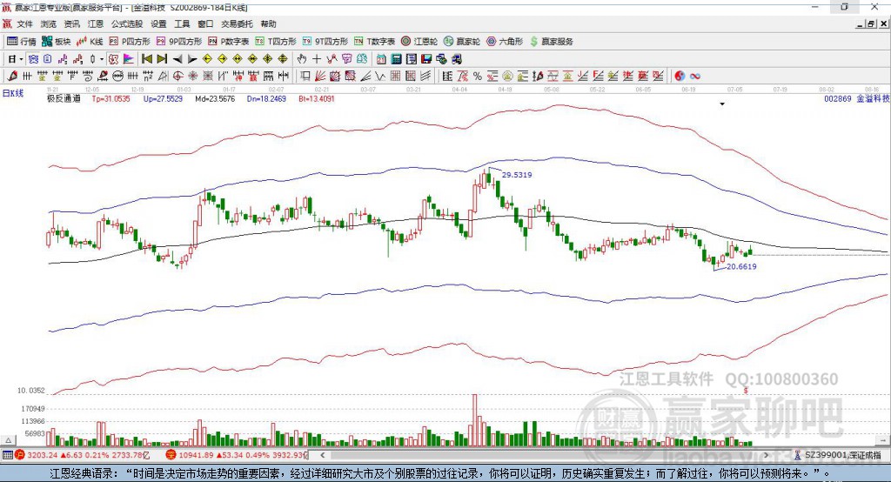Open the 六角形 hexagon tool
This screenshot has width=891, height=482.
[x=505, y=42]
